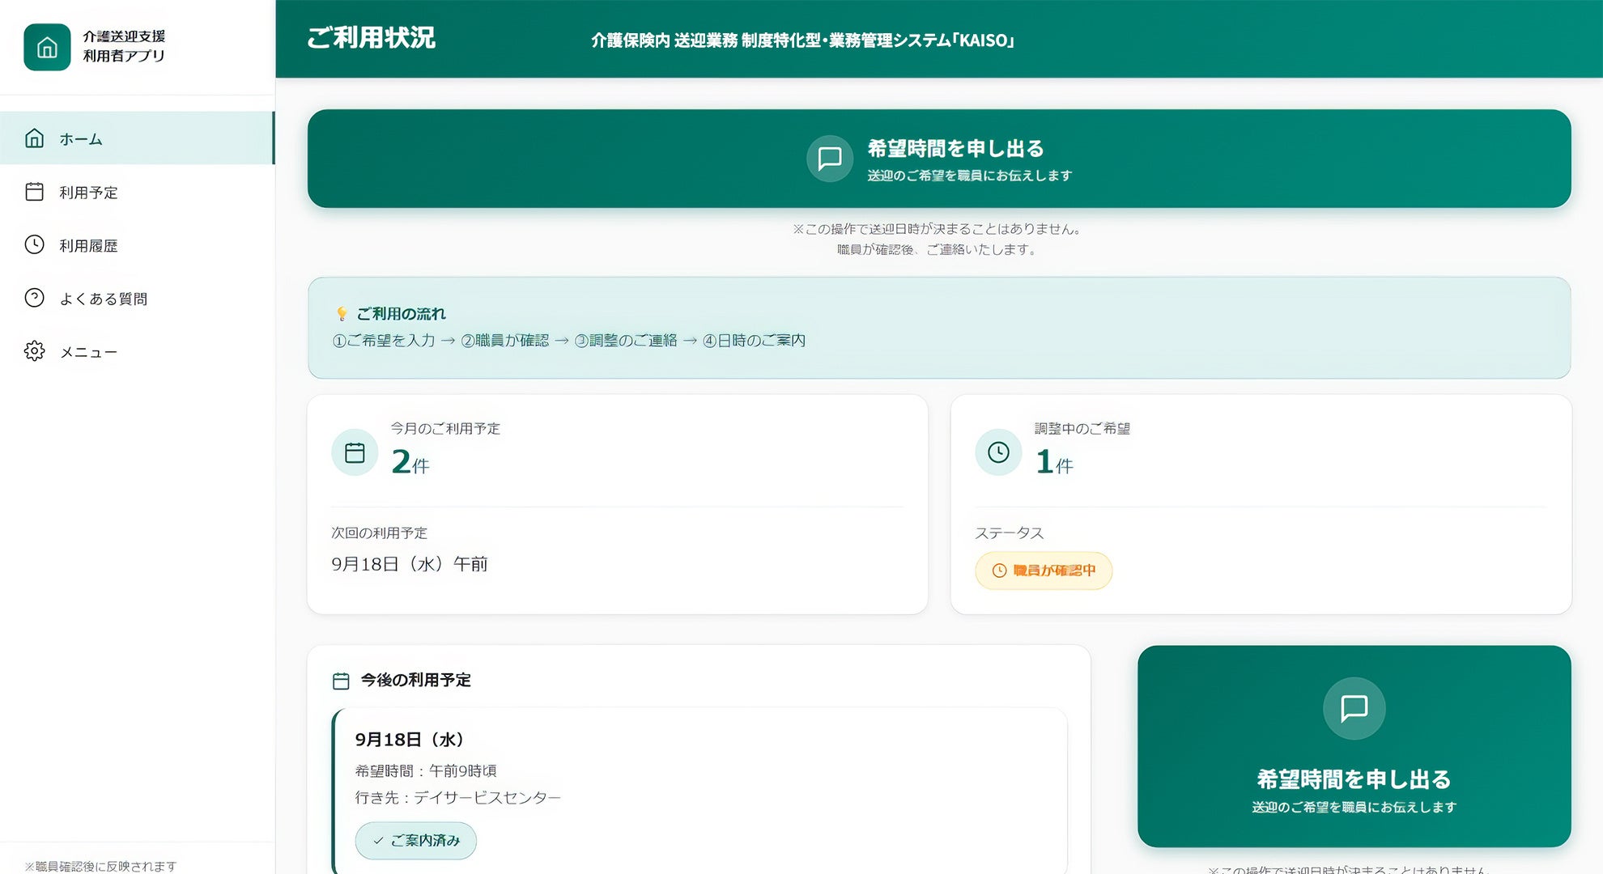Click the 職員が確認中 status badge
The image size is (1603, 874).
(x=1044, y=571)
